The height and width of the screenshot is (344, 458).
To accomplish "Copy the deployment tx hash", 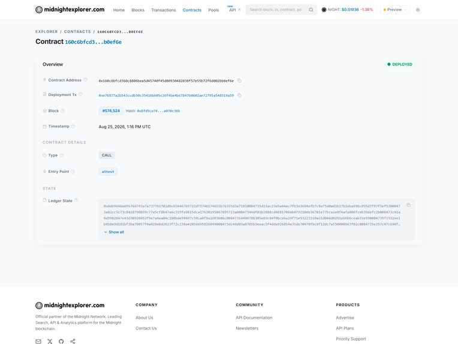I will tap(239, 95).
